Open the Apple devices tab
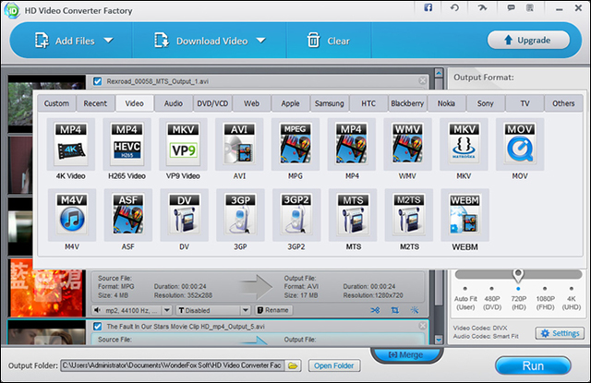 [x=290, y=103]
